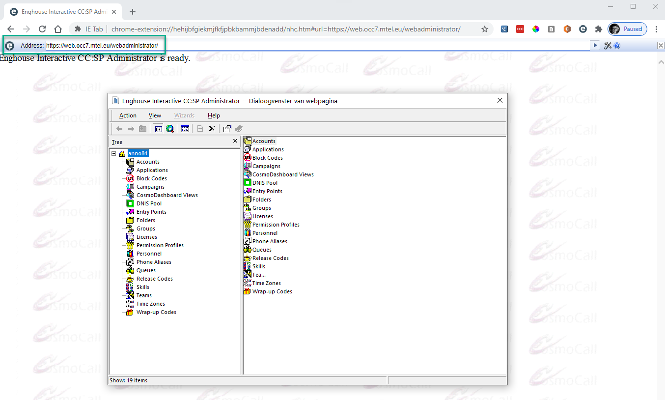Click the globe search icon in toolbar
The width and height of the screenshot is (665, 400).
pyautogui.click(x=170, y=129)
